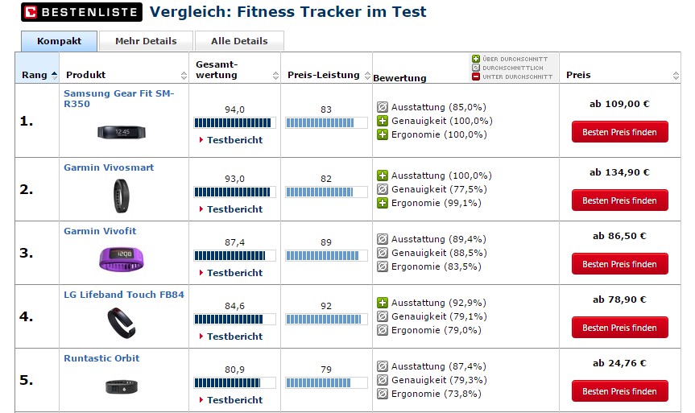This screenshot has height=413, width=695.
Task: Click Besten Preis finden for 109,00 € offer
Action: click(619, 132)
